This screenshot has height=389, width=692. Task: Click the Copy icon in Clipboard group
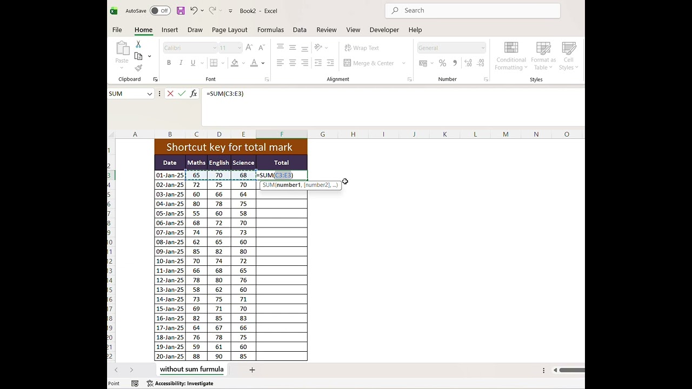point(138,56)
